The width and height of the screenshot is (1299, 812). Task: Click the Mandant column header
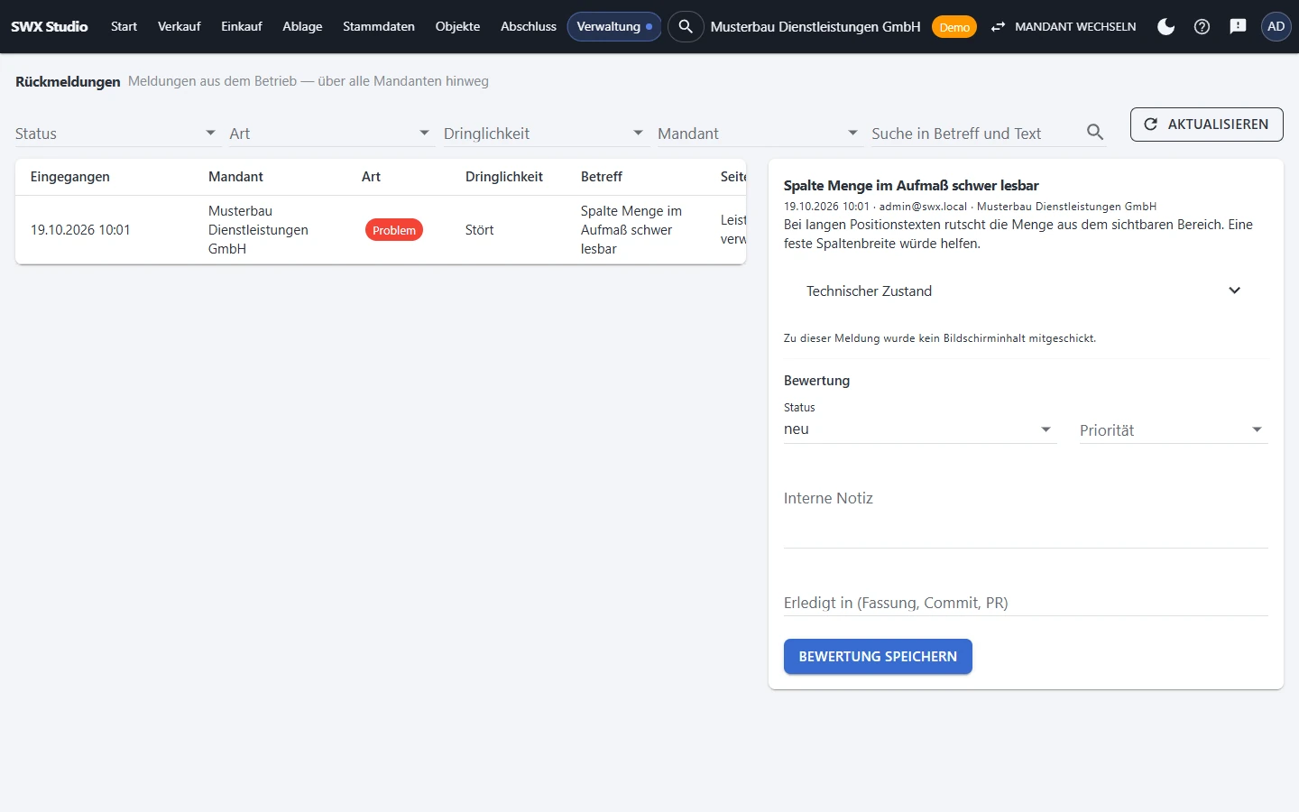coord(235,177)
